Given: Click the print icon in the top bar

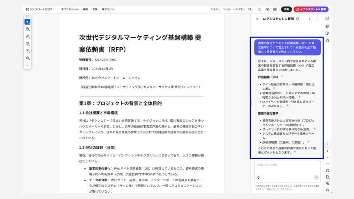Looking at the screenshot, I should pos(275,9).
